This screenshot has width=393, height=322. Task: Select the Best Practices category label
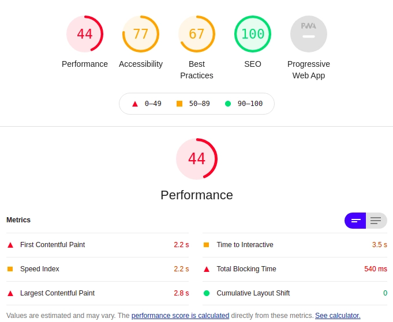click(197, 70)
